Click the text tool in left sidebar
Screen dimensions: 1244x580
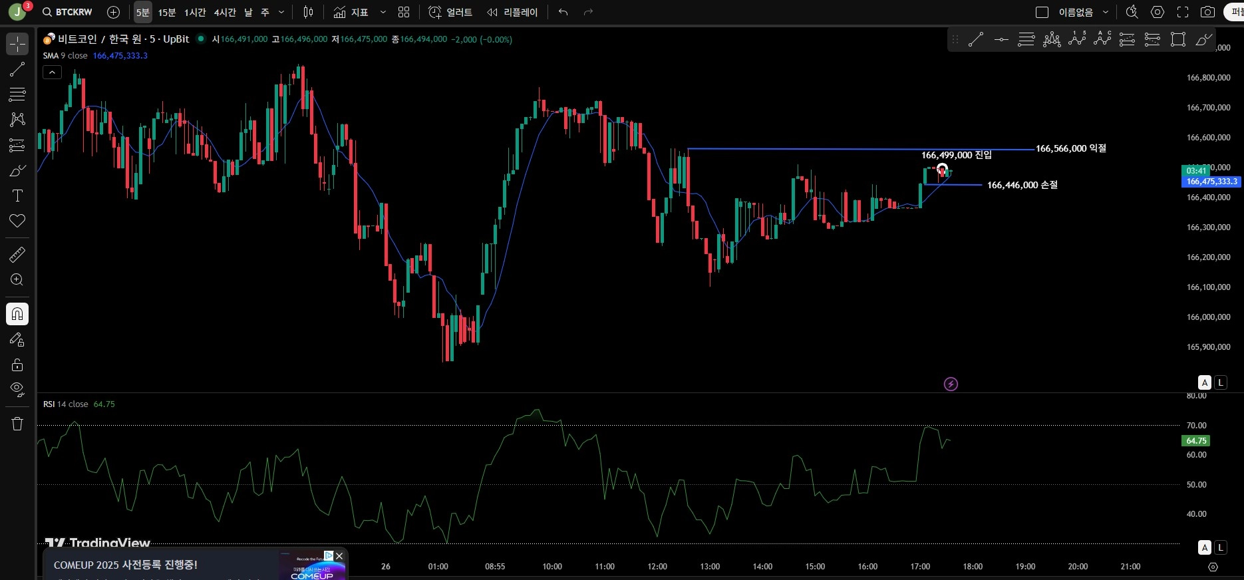17,196
